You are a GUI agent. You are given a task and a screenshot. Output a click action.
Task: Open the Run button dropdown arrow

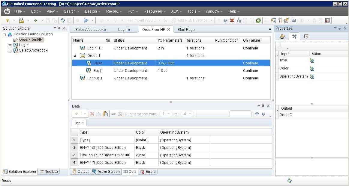pyautogui.click(x=92, y=20)
